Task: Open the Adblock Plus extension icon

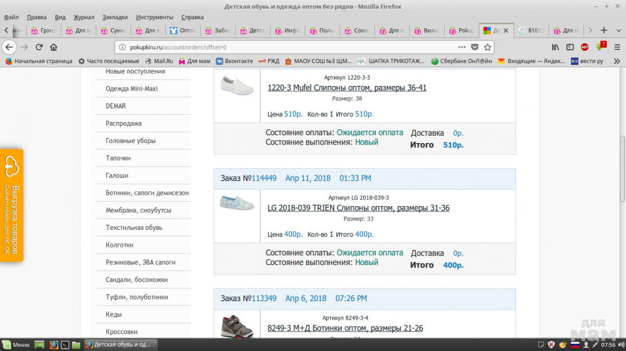Action: point(584,47)
